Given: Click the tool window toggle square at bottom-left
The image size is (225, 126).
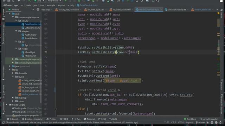Looking at the screenshot, I should click(x=3, y=122).
